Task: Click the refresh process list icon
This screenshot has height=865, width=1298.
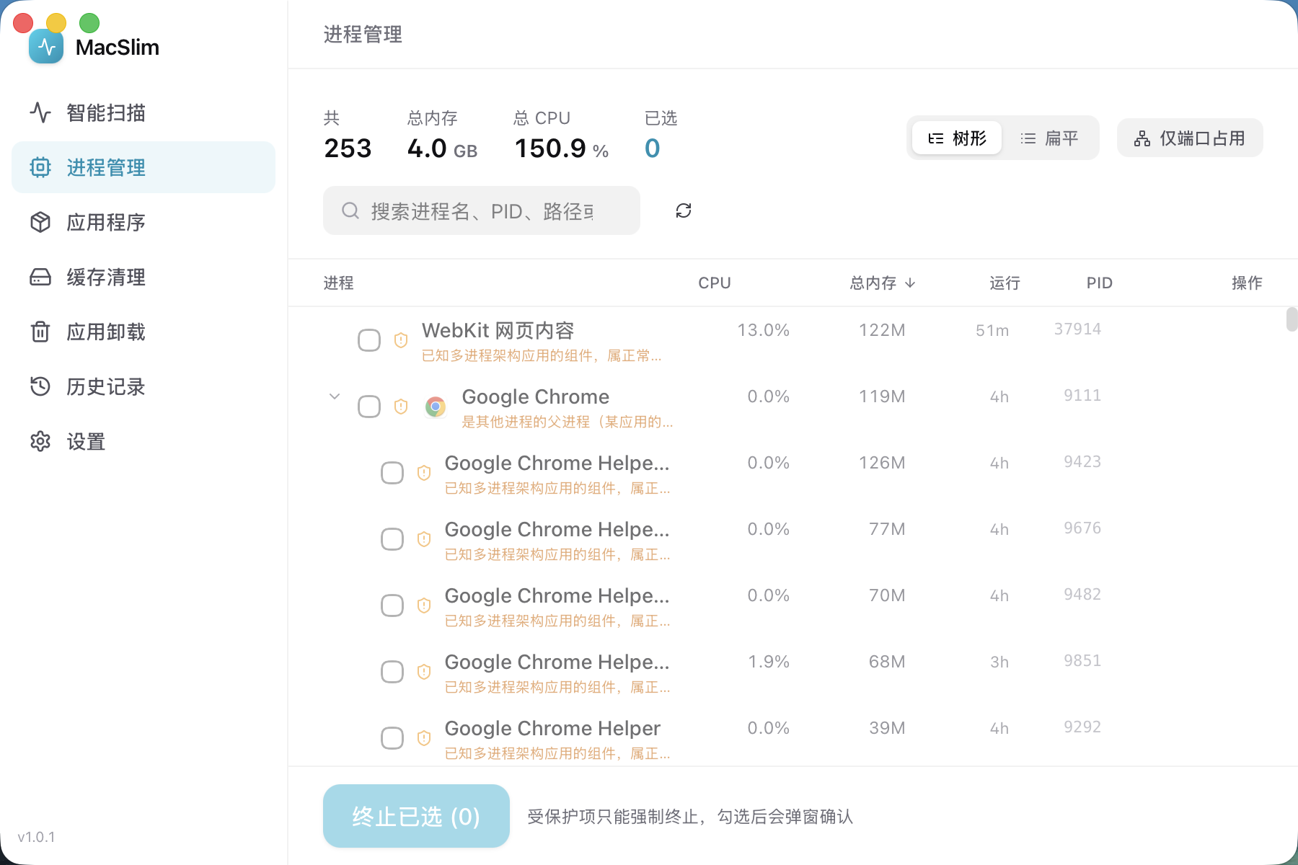Action: coord(684,210)
